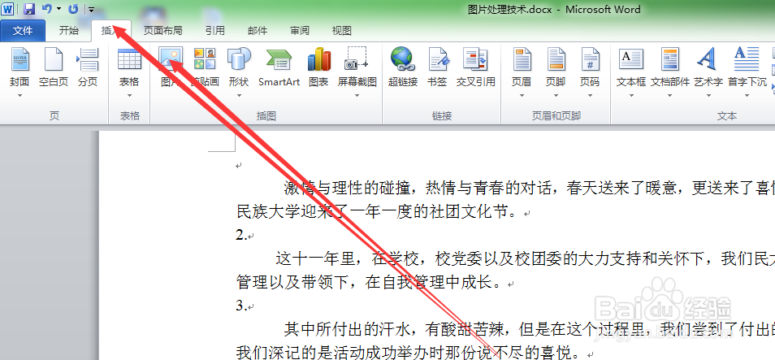775x360 pixels.
Task: Click the 页脚 footer button
Action: click(556, 67)
